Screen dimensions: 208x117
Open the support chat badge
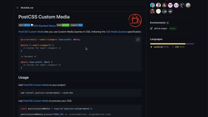(77, 25)
